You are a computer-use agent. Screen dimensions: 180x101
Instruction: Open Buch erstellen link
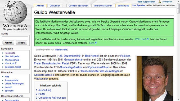pos(12,100)
